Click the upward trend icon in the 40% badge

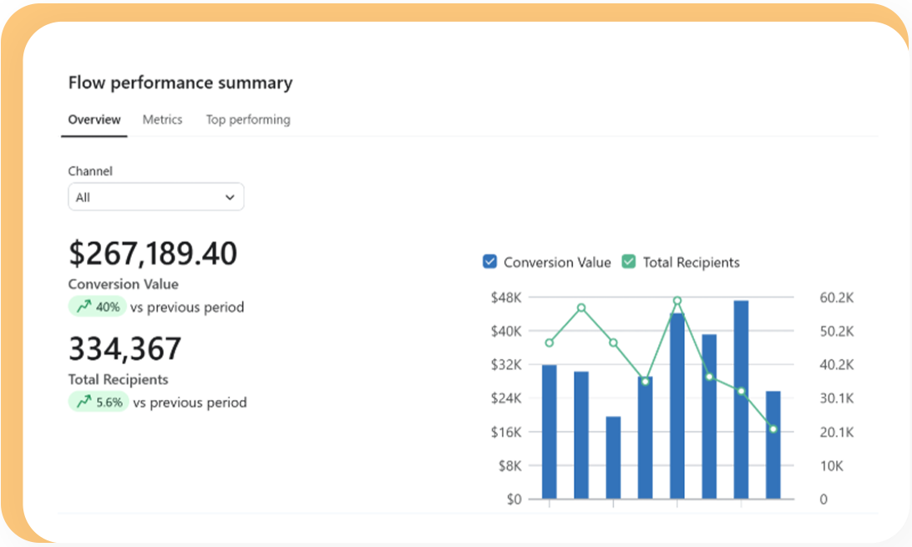84,306
